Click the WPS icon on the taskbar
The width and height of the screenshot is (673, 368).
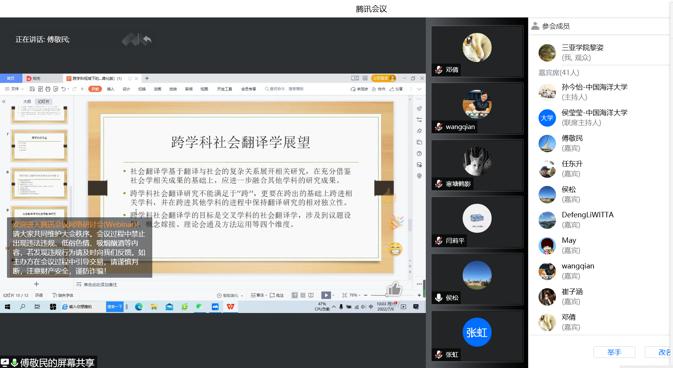tap(231, 307)
